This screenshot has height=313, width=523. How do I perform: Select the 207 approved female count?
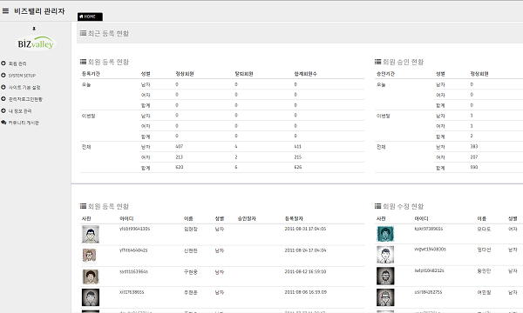click(x=474, y=157)
